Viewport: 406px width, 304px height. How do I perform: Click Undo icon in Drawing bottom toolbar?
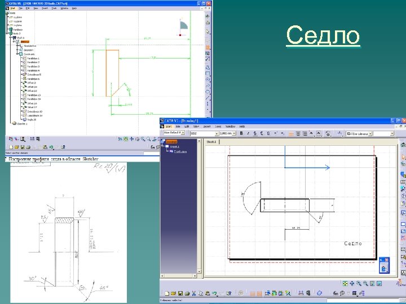tap(214, 293)
